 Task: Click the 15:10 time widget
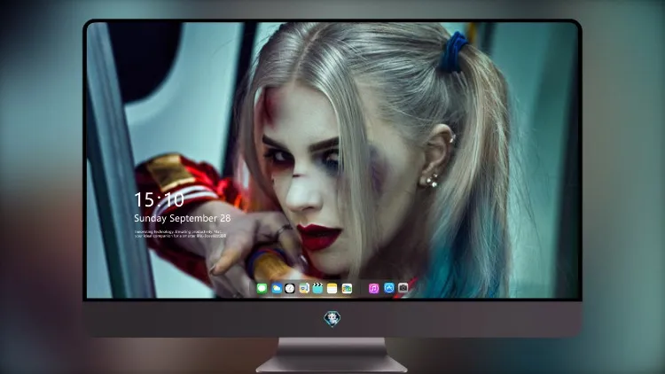[159, 199]
